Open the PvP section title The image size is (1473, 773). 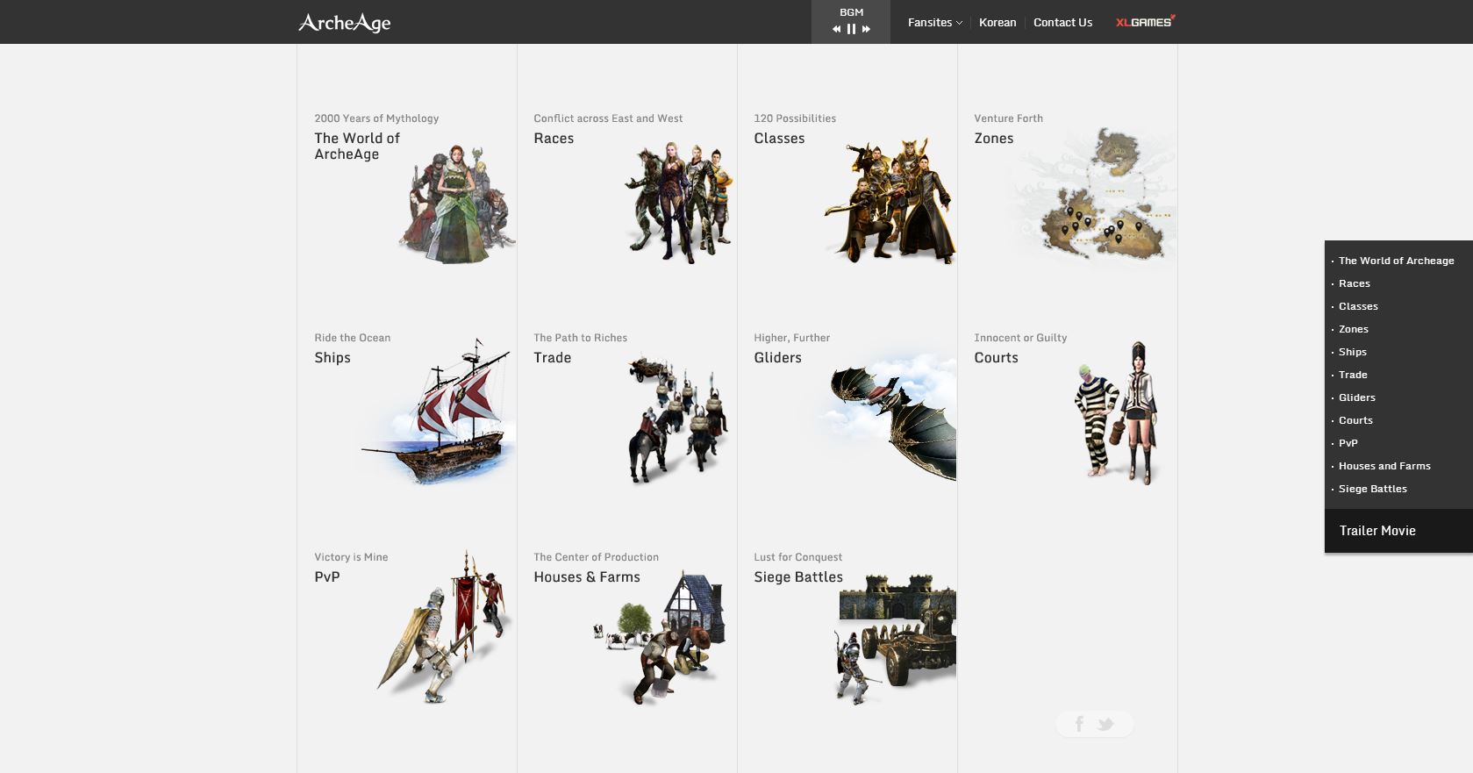(327, 576)
